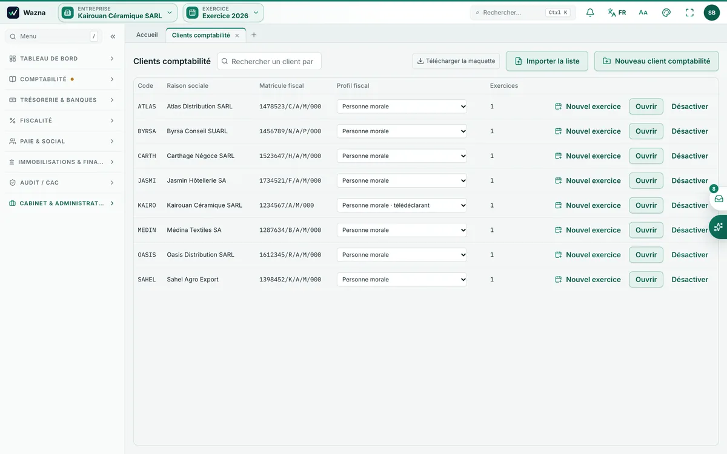The image size is (727, 454).
Task: Click the Paie & Social people icon
Action: coord(13,141)
